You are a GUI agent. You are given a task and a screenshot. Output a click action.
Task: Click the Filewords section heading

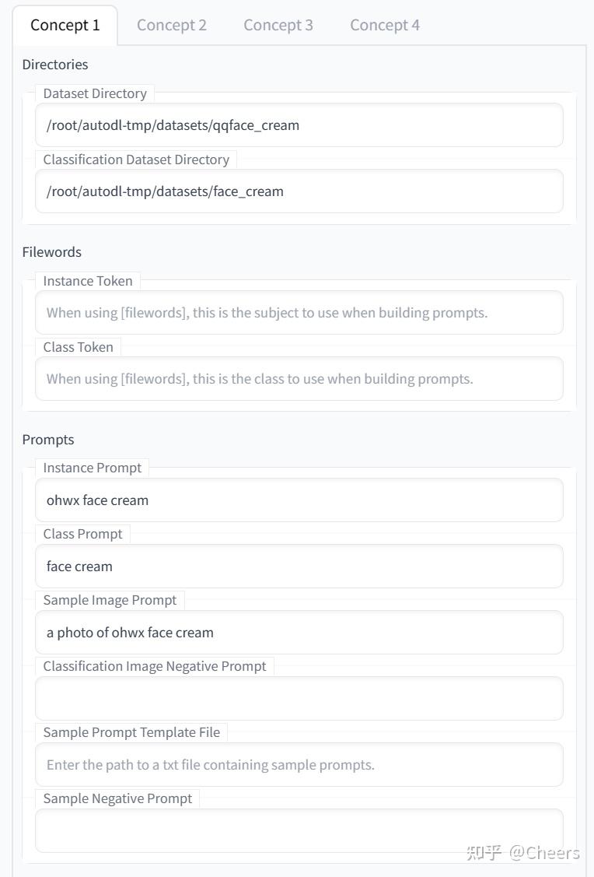tap(52, 252)
